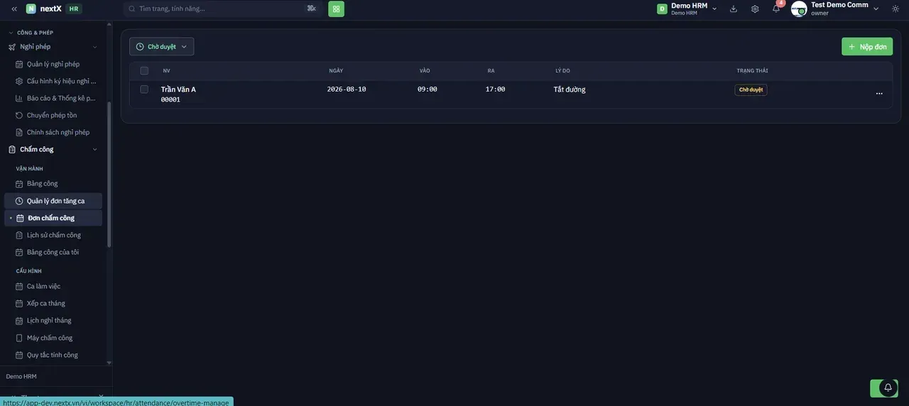Click Quy tắc tính công icon
This screenshot has width=909, height=406.
tap(19, 355)
